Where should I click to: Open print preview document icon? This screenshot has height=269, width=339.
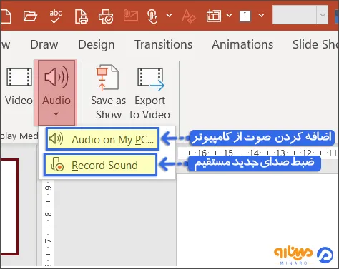82,16
